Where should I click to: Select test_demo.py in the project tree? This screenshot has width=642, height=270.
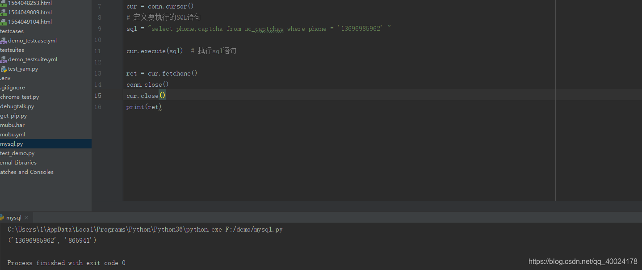[17, 153]
